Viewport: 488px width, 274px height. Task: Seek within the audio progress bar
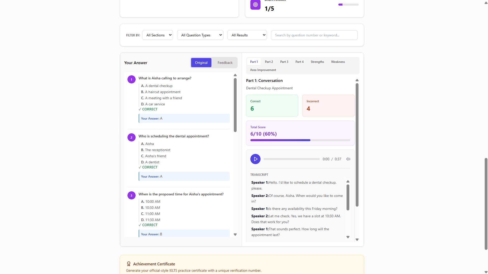(x=292, y=159)
